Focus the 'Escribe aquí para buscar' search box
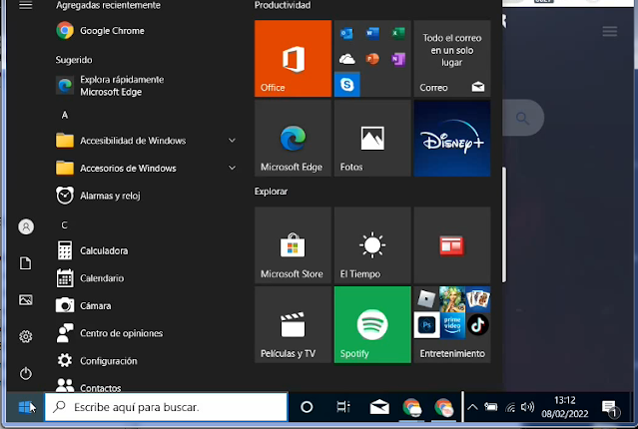 (166, 407)
